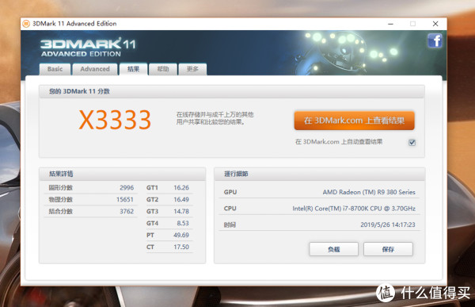Click the 时间 row label
The height and width of the screenshot is (307, 475).
click(230, 224)
